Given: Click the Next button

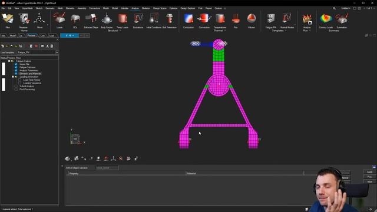Looking at the screenshot, I should coord(369,181).
